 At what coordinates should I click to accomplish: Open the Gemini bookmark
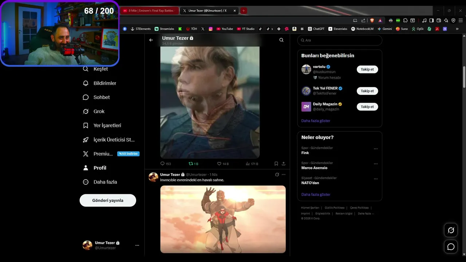pos(384,29)
